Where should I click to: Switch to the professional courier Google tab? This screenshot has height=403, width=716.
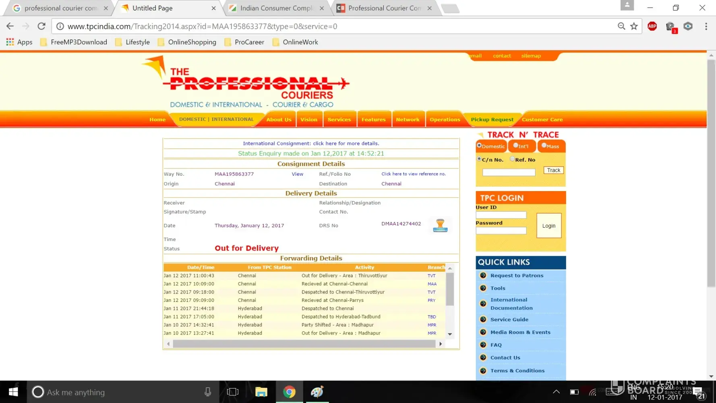[x=60, y=8]
